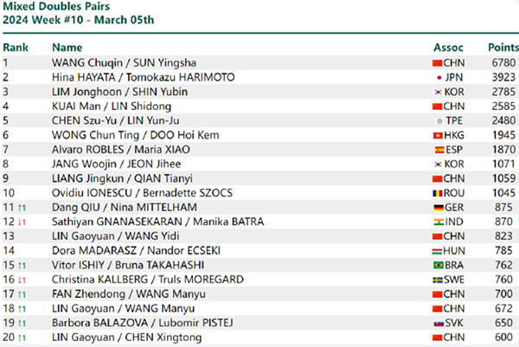The width and height of the screenshot is (519, 347).
Task: Click red down arrow at rank 16
Action: pyautogui.click(x=22, y=280)
